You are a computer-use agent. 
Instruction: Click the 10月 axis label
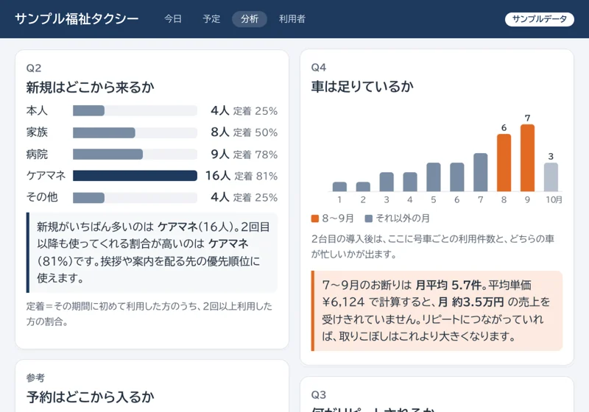554,199
